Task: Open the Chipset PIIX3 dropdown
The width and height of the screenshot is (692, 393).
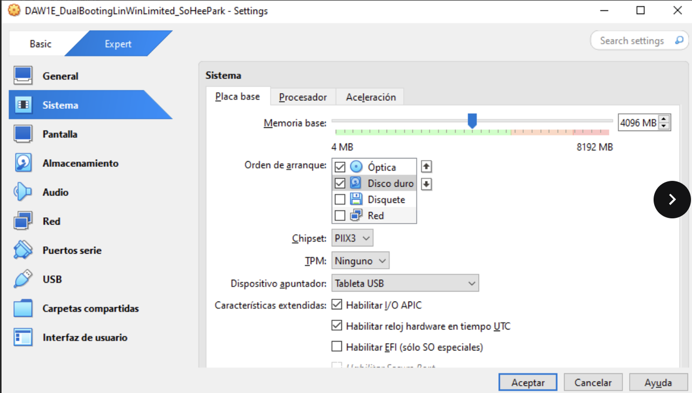Action: click(352, 238)
